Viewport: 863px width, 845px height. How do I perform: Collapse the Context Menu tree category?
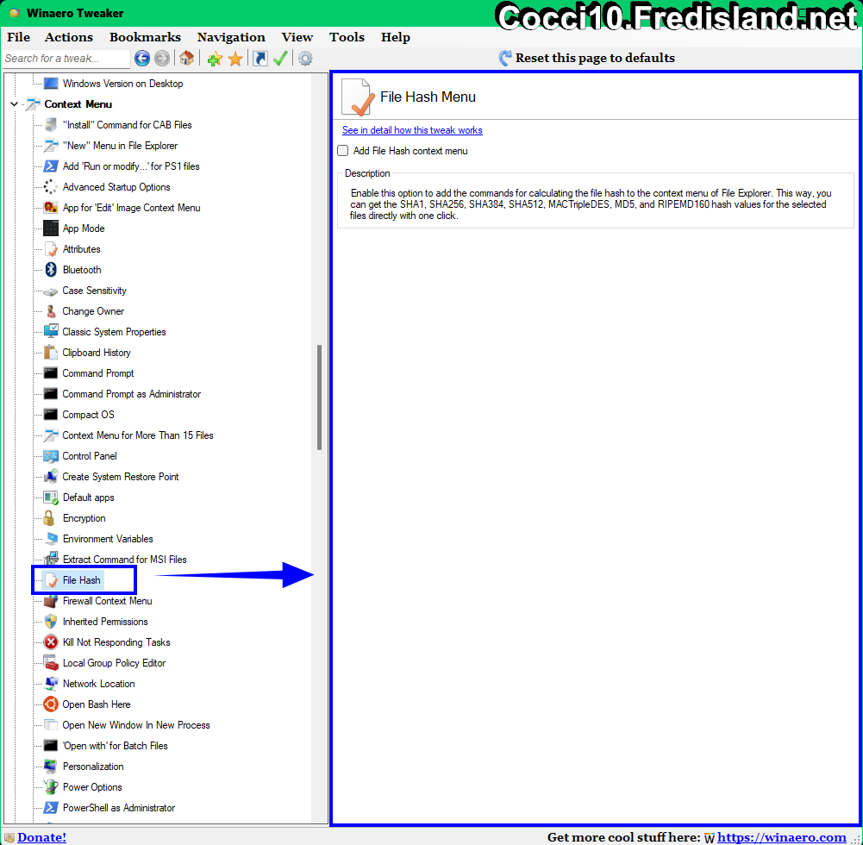(15, 104)
